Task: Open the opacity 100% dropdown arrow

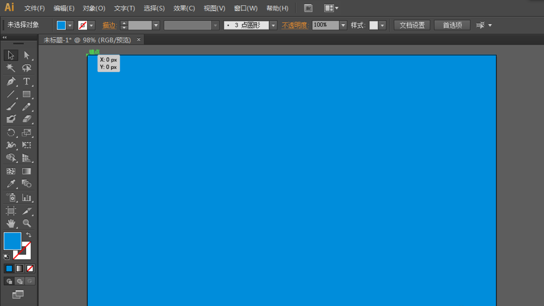Action: [x=343, y=26]
